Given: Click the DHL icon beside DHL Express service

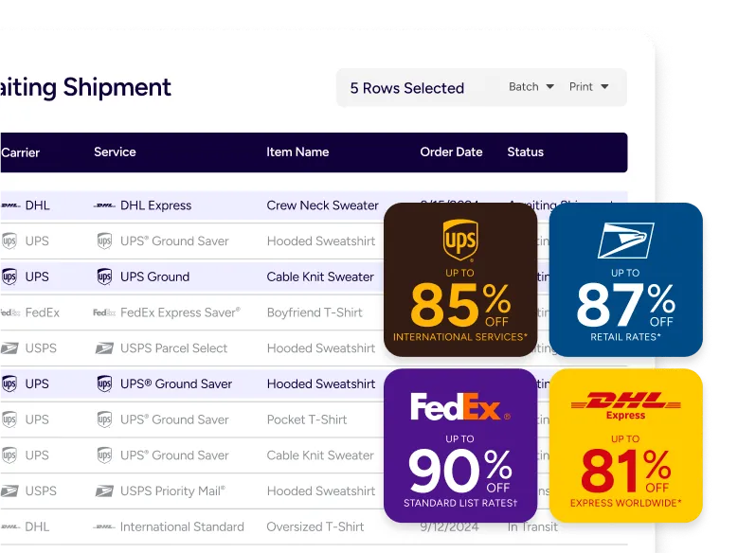Looking at the screenshot, I should point(104,205).
